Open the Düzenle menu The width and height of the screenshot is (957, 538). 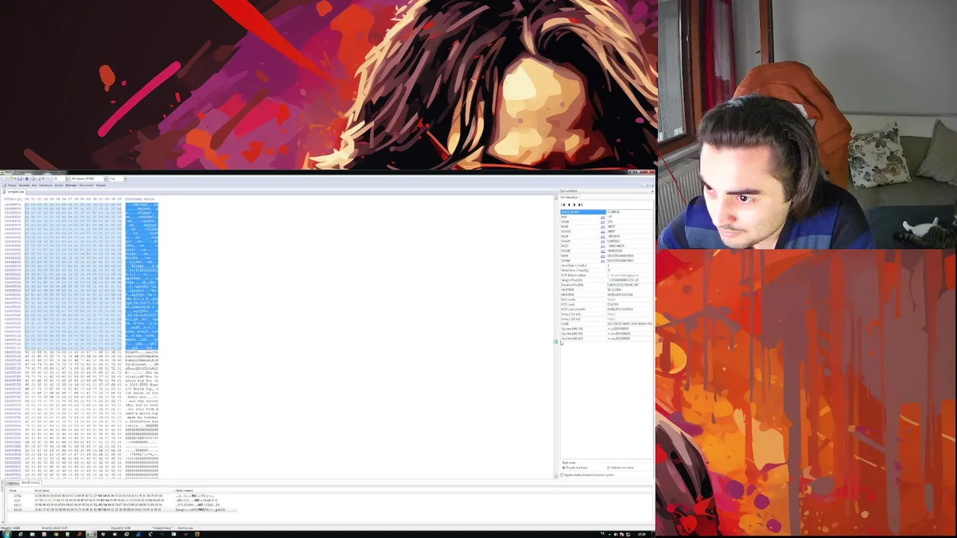24,185
